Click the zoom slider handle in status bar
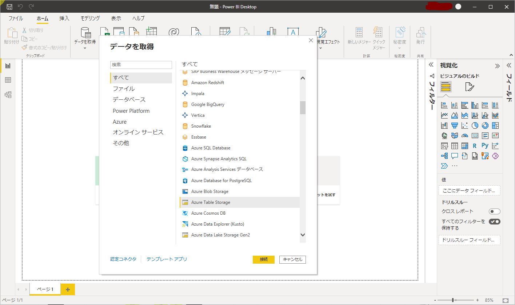This screenshot has width=515, height=305. tap(453, 300)
